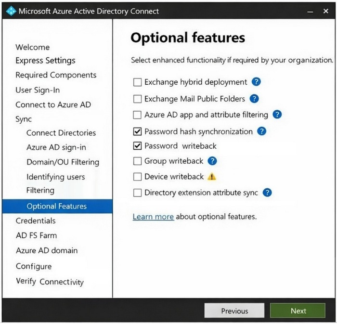Screen dimensions: 337x324
Task: Minimize the Azure AD Connect window
Action: [310, 12]
